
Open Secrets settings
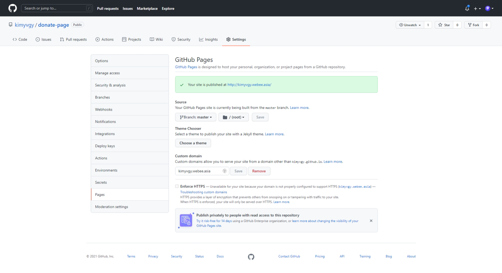[130, 183]
